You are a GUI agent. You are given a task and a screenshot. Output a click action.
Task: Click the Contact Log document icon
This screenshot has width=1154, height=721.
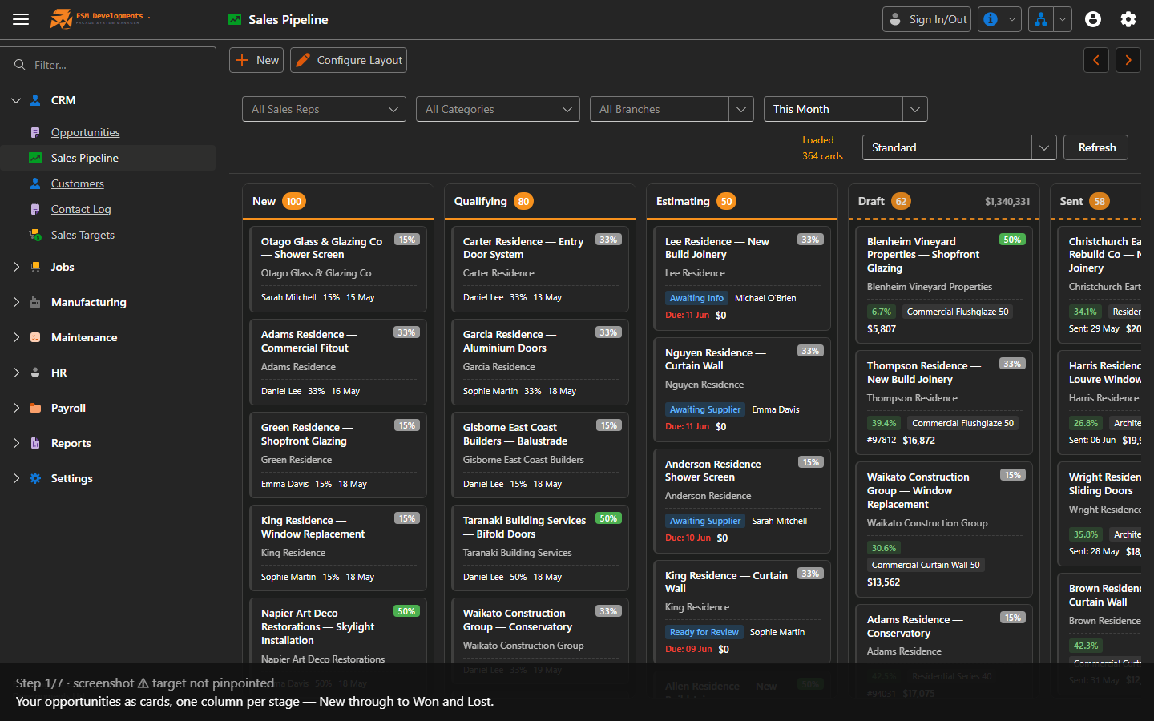pyautogui.click(x=35, y=209)
